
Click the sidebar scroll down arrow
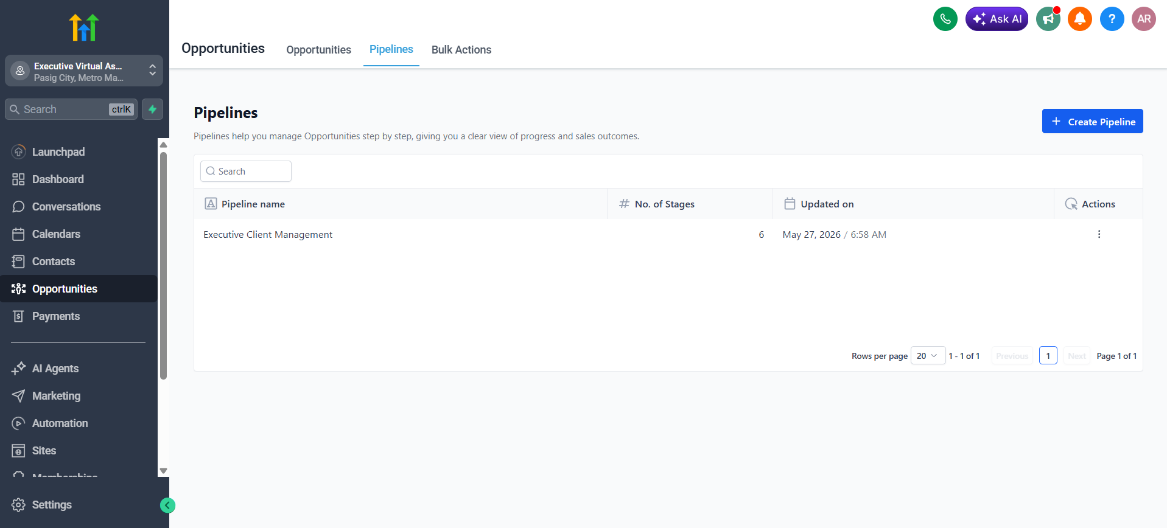pyautogui.click(x=163, y=471)
